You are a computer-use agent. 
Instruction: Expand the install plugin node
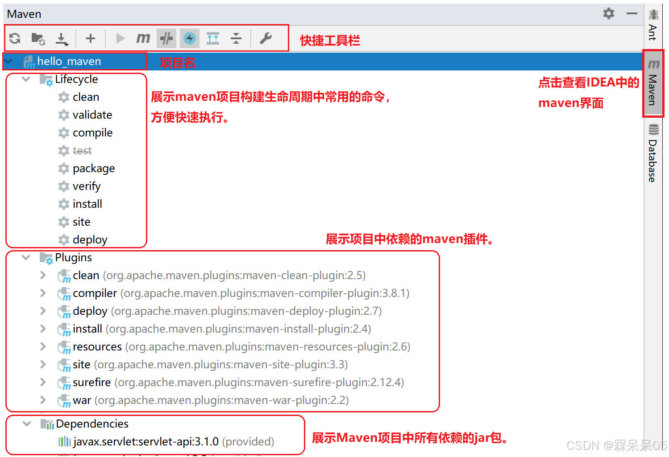pos(43,329)
